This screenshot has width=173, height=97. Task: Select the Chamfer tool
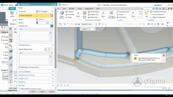point(69,12)
